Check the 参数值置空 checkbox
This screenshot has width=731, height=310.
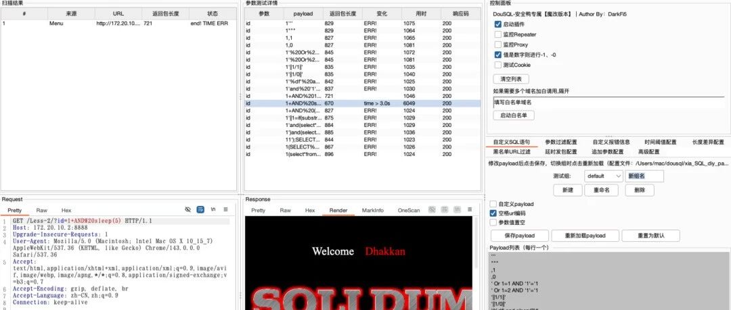493,222
